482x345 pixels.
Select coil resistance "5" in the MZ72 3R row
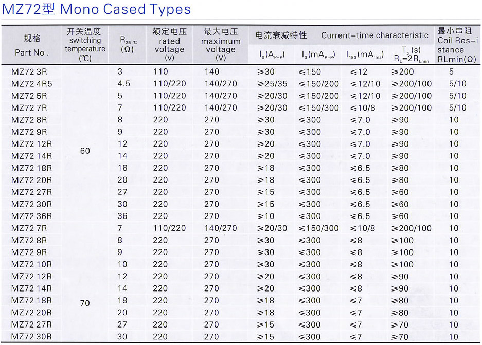coord(451,72)
